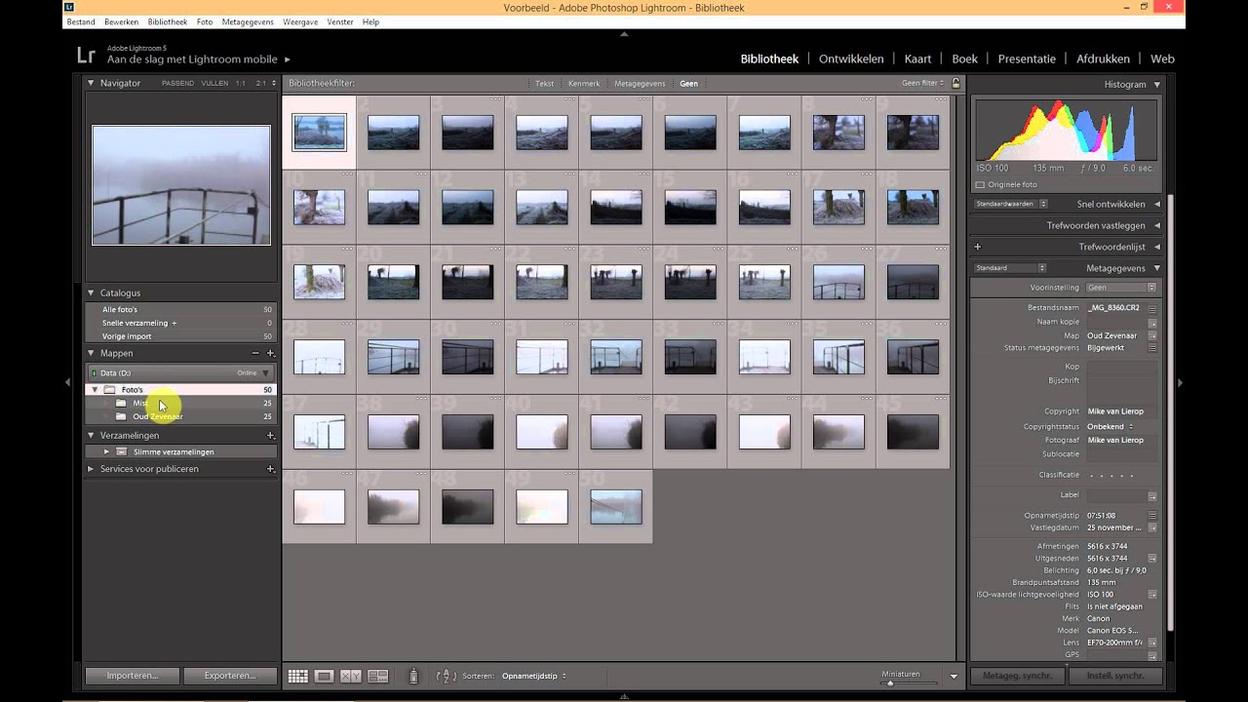Open Survey view
Screen dimensions: 1248x702
point(377,676)
